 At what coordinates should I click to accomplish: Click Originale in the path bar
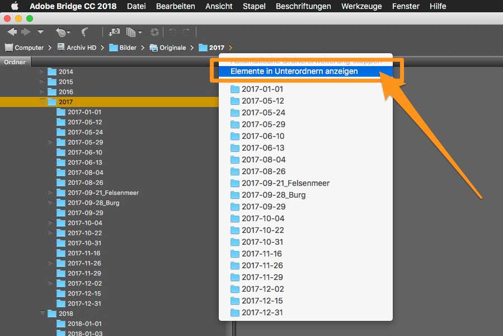click(168, 48)
